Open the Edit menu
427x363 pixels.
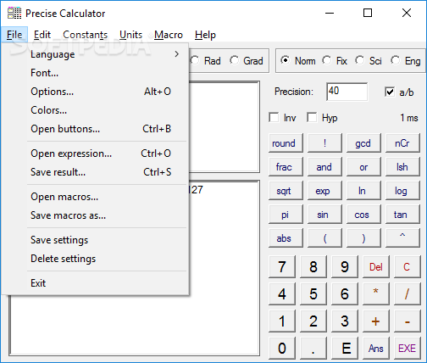coord(42,35)
